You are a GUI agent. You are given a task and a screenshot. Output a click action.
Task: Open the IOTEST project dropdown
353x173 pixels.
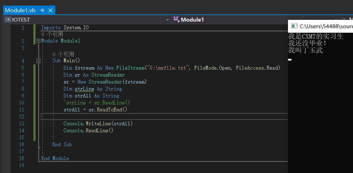point(168,19)
